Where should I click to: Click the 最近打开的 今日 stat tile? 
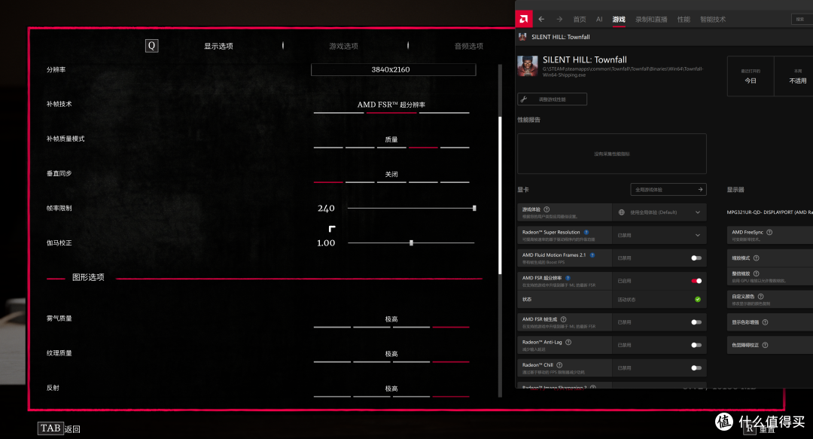[751, 76]
